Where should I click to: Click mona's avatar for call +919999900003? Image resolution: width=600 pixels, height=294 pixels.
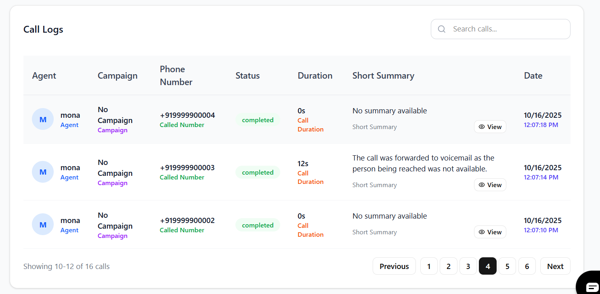[43, 172]
